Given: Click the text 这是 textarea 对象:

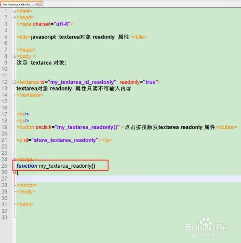Looking at the screenshot, I should [x=41, y=63].
